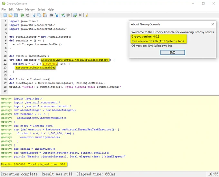219x177 pixels.
Task: Click the println line in output pane
Action: [63, 157]
